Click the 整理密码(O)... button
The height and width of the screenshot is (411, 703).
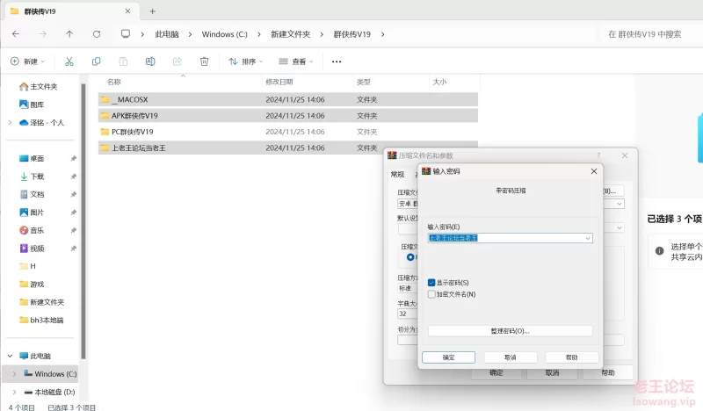click(511, 331)
